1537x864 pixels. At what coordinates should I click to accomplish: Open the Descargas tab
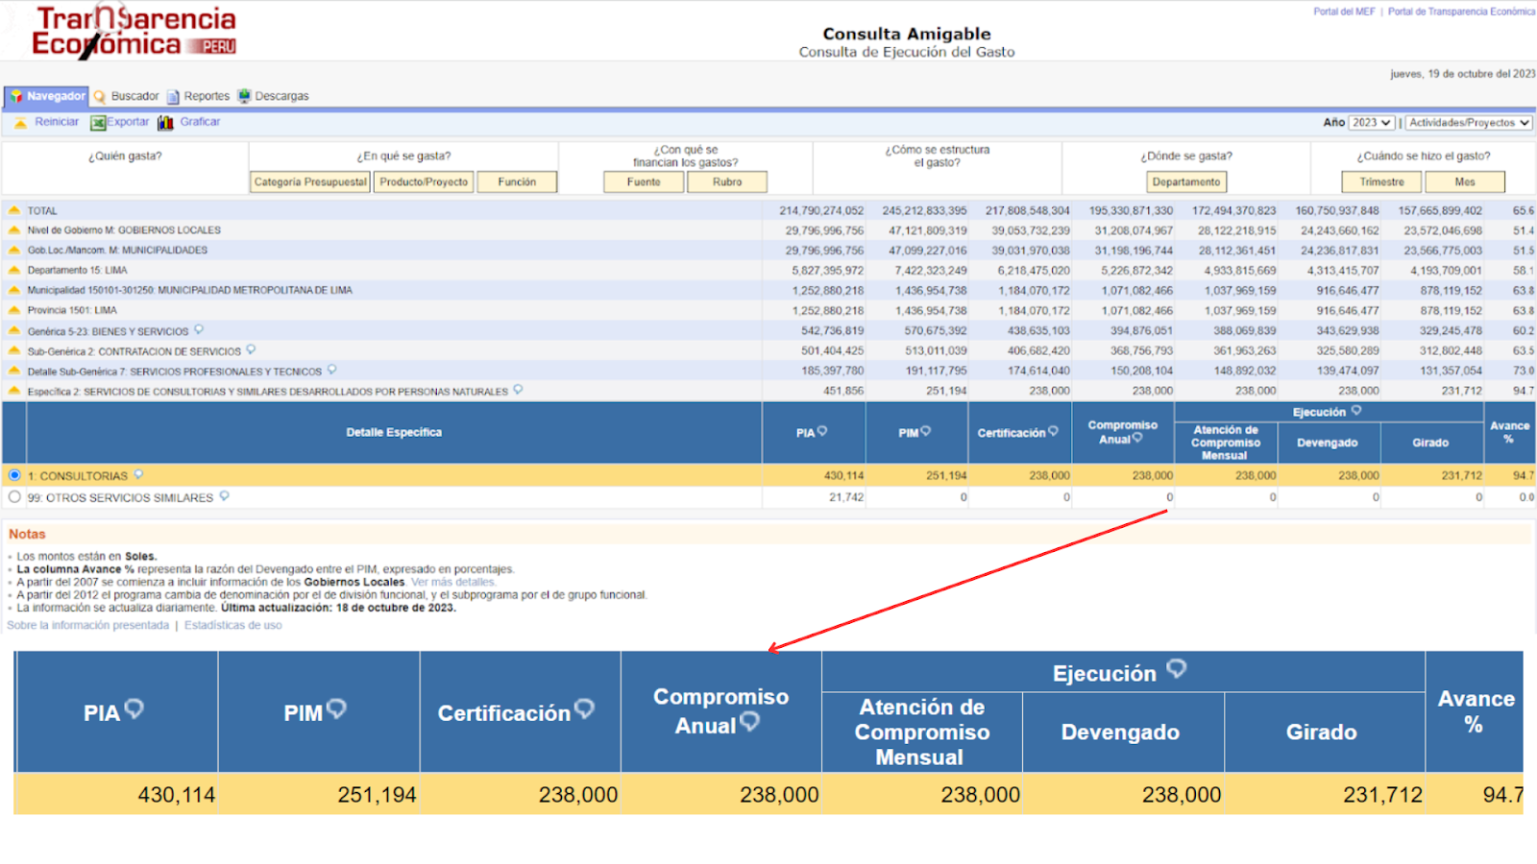pyautogui.click(x=281, y=96)
